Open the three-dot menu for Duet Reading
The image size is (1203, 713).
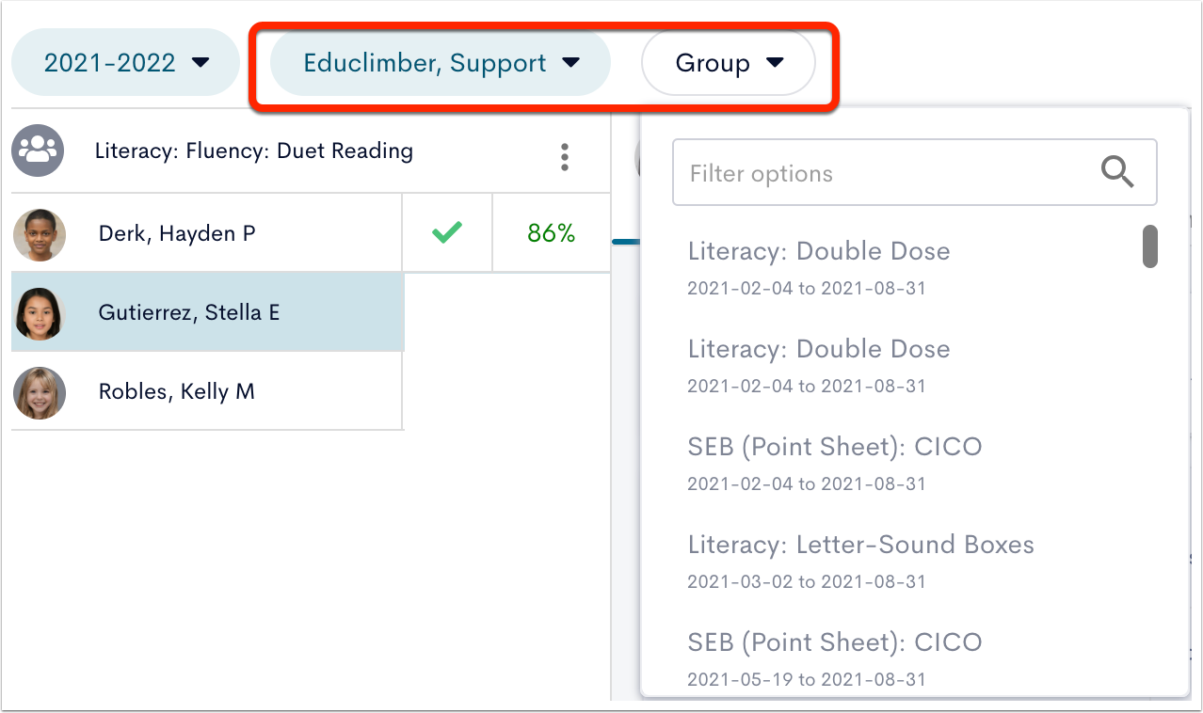coord(564,157)
